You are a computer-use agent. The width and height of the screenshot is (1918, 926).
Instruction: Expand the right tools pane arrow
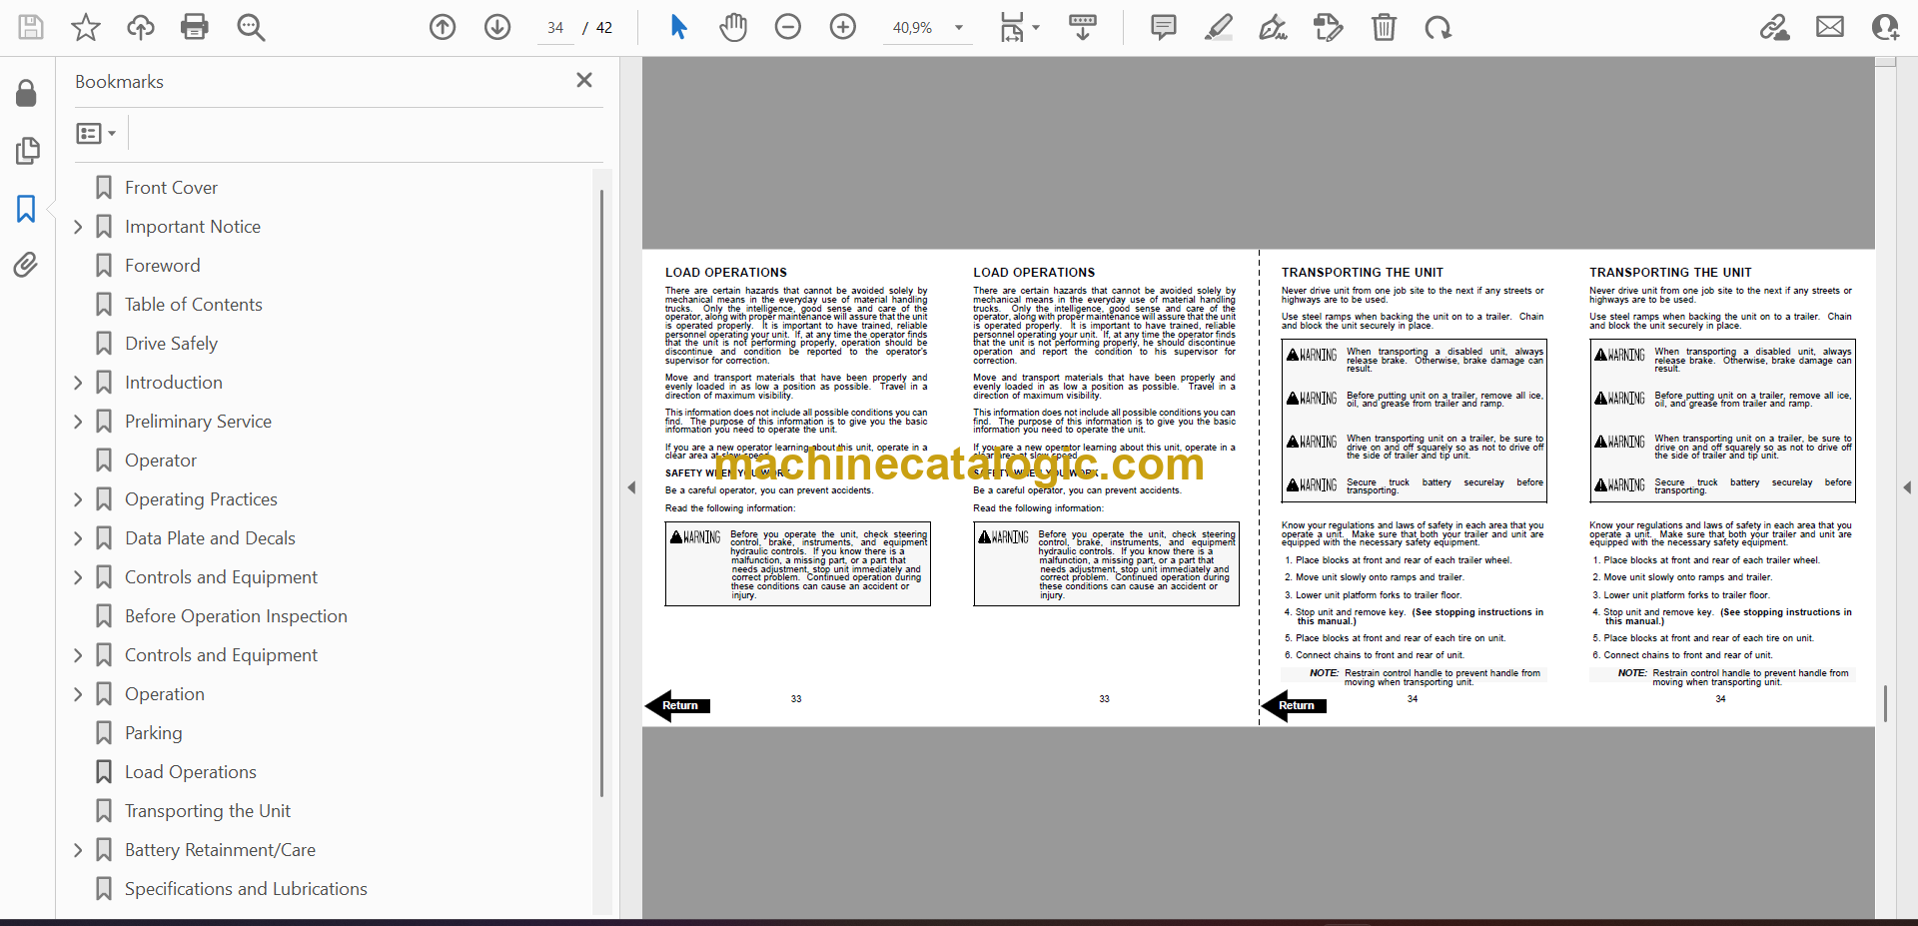pyautogui.click(x=1907, y=487)
